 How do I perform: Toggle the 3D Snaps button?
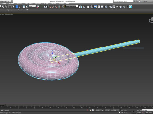50,7
